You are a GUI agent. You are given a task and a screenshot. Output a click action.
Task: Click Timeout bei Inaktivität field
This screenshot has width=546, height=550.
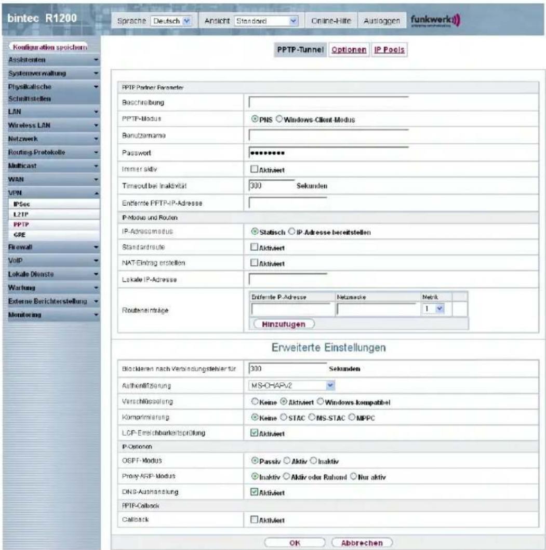(x=272, y=185)
